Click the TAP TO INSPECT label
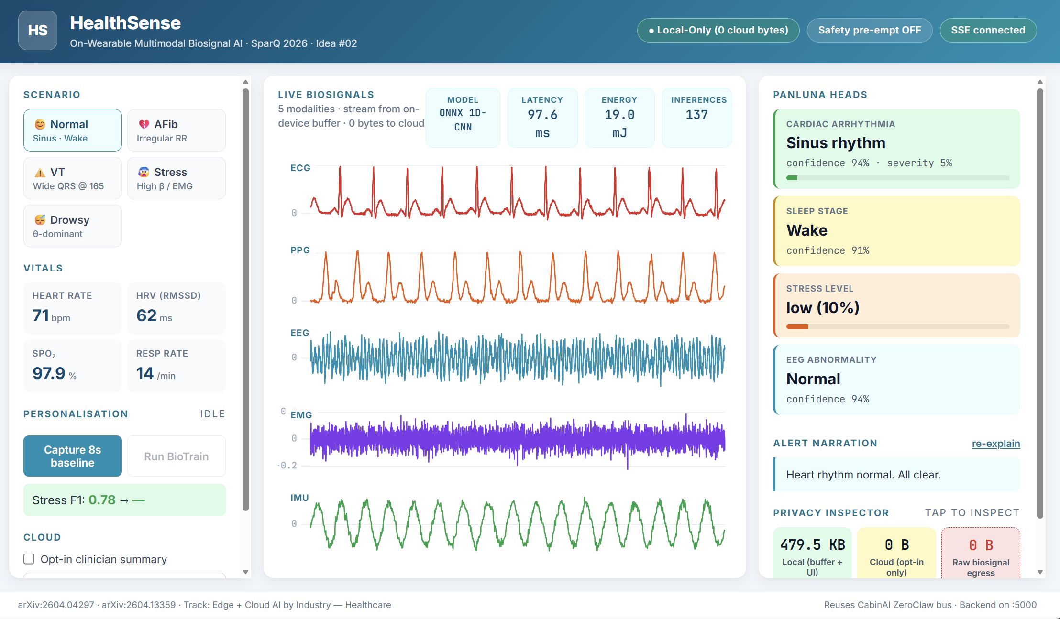Viewport: 1060px width, 619px height. (972, 513)
